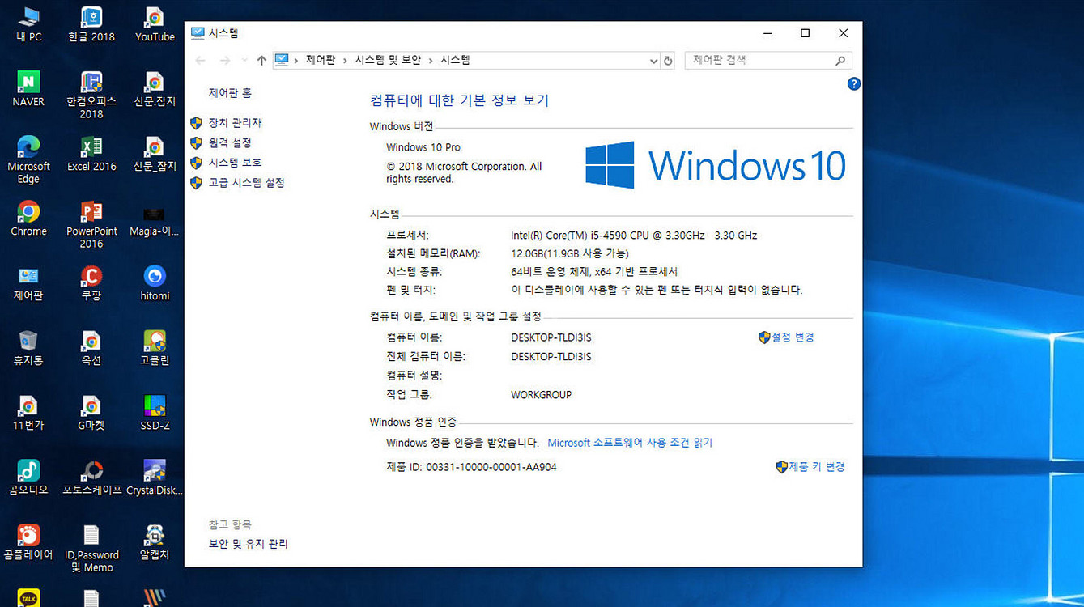Click the back navigation arrow
Image resolution: width=1084 pixels, height=607 pixels.
pyautogui.click(x=201, y=60)
